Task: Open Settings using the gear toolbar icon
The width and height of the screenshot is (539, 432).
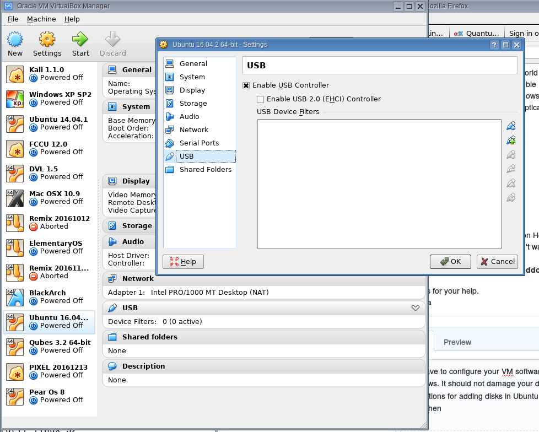Action: pos(47,41)
